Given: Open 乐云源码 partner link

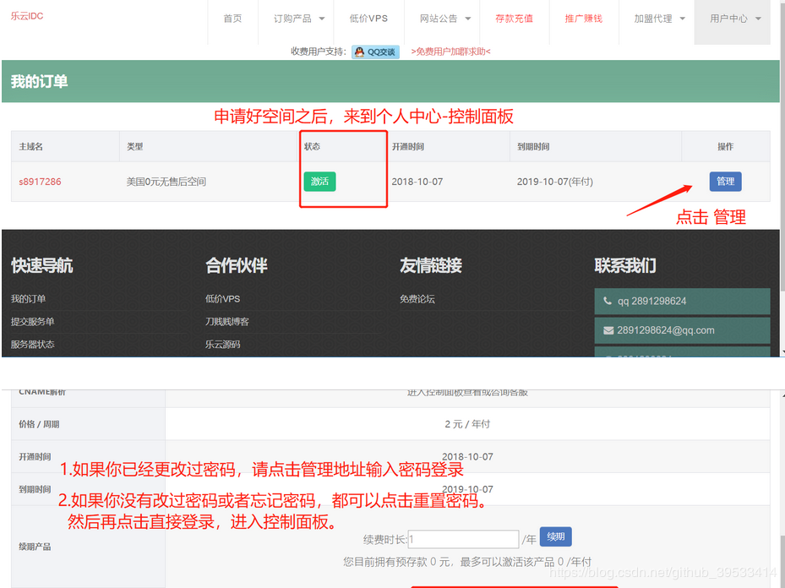Looking at the screenshot, I should 222,345.
